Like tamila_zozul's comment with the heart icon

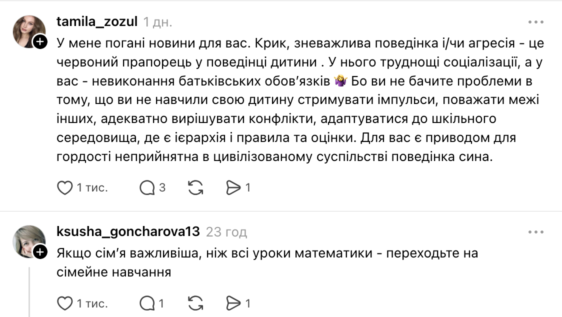(64, 187)
